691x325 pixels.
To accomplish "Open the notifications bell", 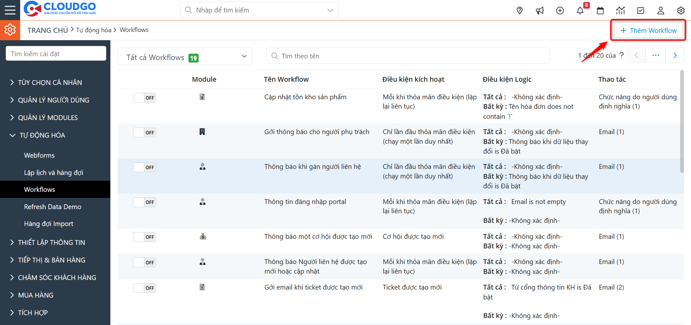I will (x=580, y=11).
